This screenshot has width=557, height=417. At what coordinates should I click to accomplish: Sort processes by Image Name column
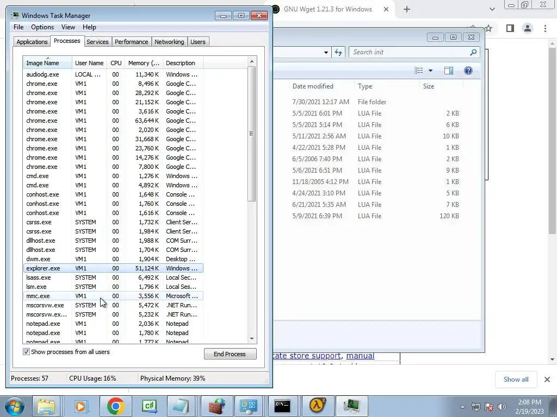[47, 63]
